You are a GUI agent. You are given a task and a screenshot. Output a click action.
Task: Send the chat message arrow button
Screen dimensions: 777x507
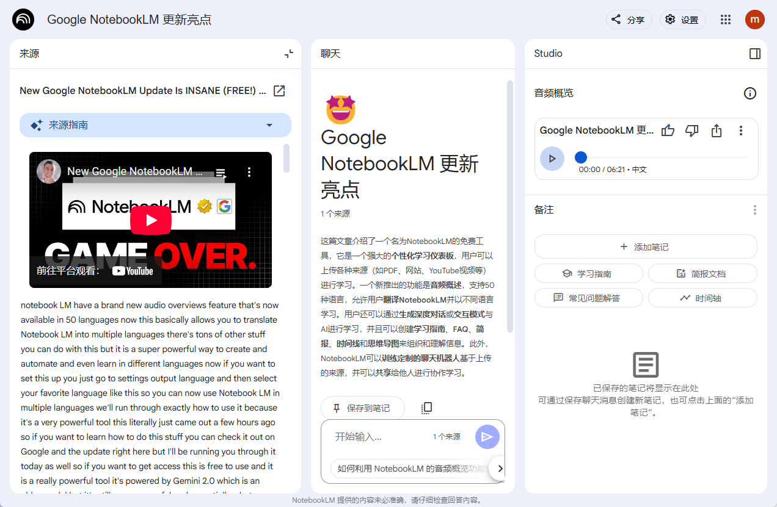[487, 437]
